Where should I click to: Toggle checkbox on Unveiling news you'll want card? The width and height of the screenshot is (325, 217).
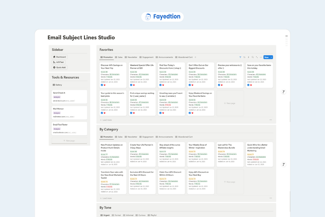(x=160, y=113)
